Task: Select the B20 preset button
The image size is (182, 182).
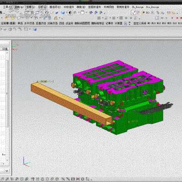Action: click(x=169, y=23)
